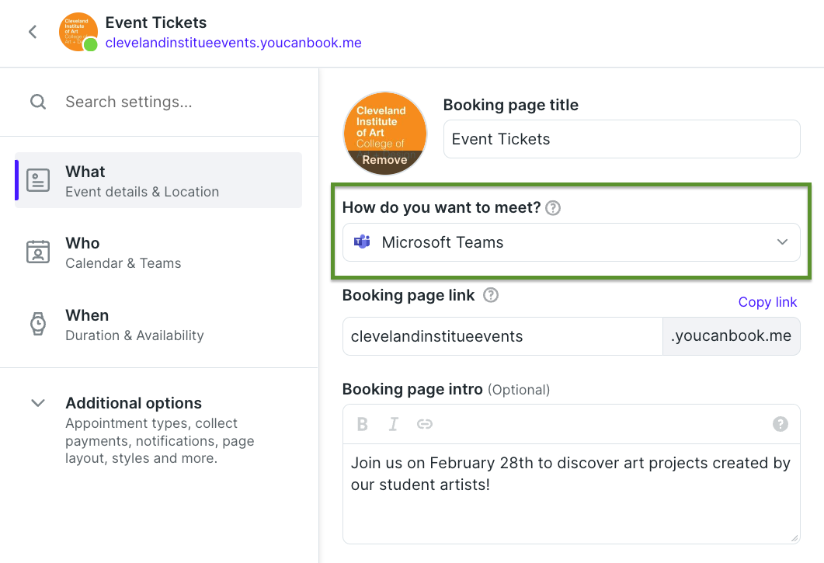The image size is (824, 563).
Task: Open intro editor help question icon
Action: click(x=781, y=424)
